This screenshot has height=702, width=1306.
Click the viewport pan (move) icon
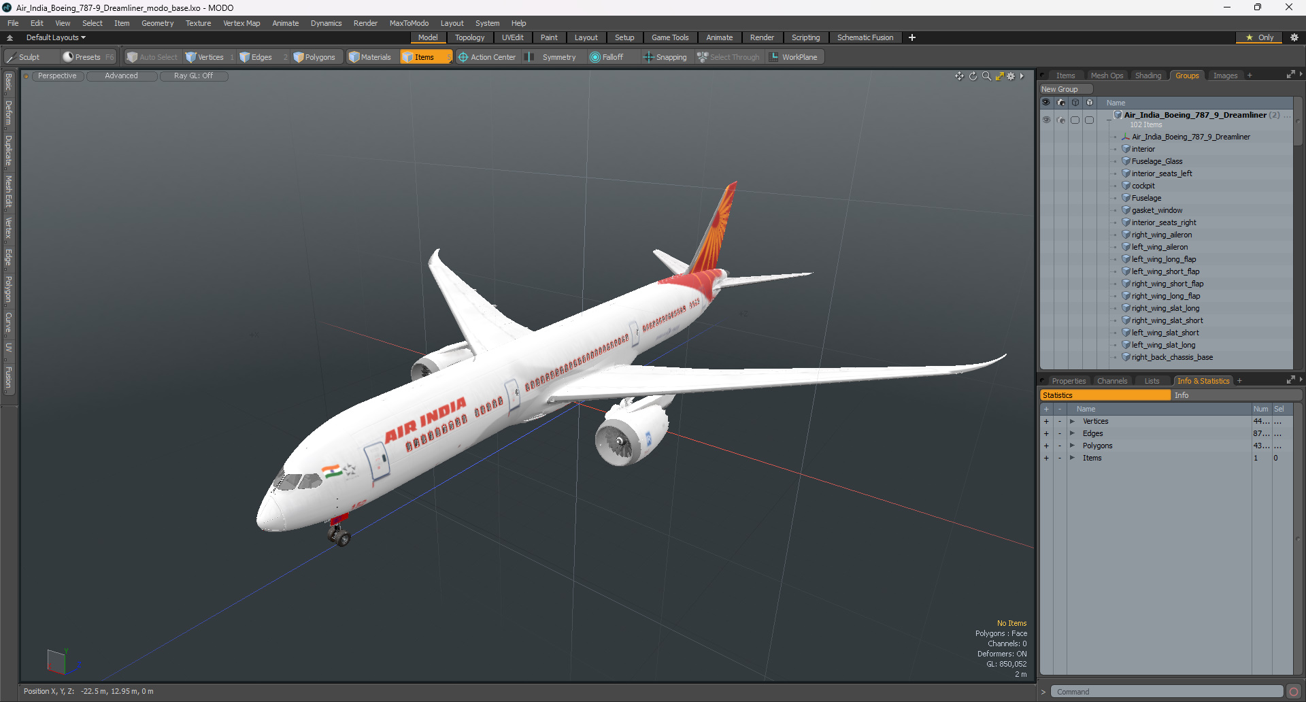click(x=959, y=76)
